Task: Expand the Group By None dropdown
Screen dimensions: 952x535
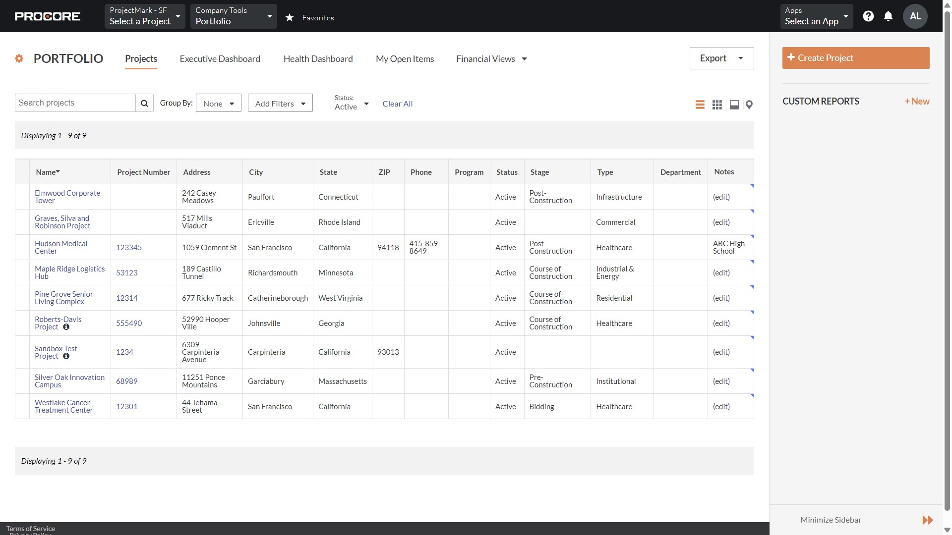Action: point(218,103)
